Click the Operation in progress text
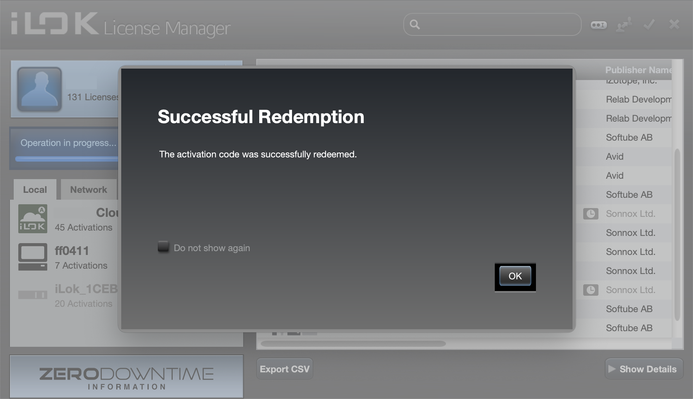Viewport: 693px width, 399px height. pos(68,143)
